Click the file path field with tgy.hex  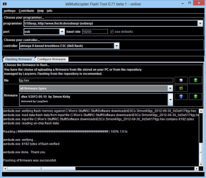pyautogui.click(x=96, y=80)
